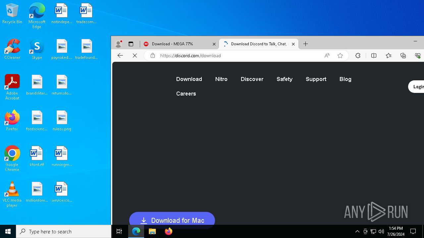Stop page loading with the X button
The image size is (424, 238).
135,56
